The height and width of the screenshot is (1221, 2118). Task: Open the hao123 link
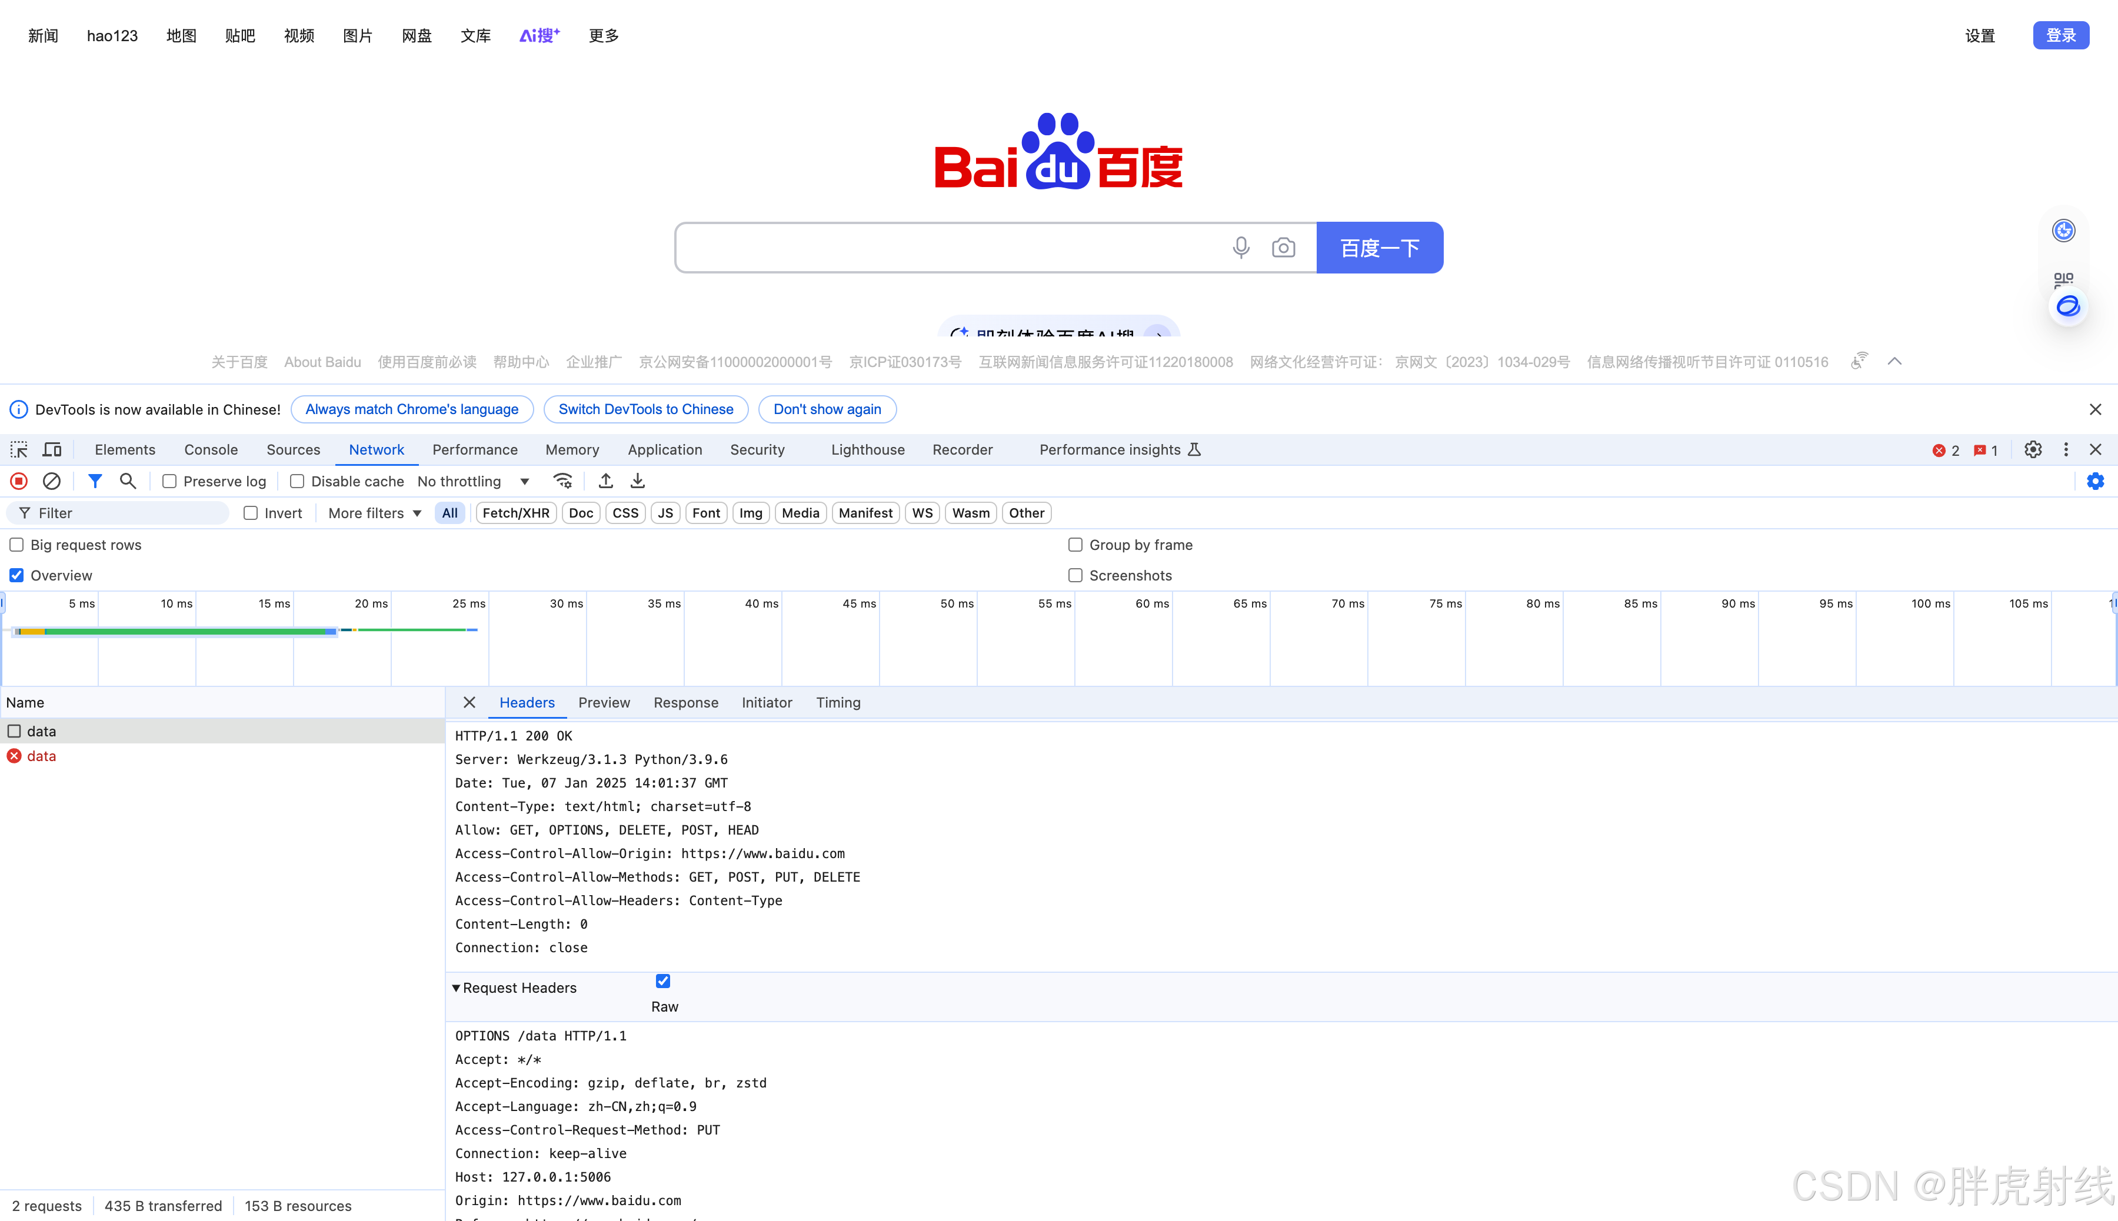tap(112, 35)
